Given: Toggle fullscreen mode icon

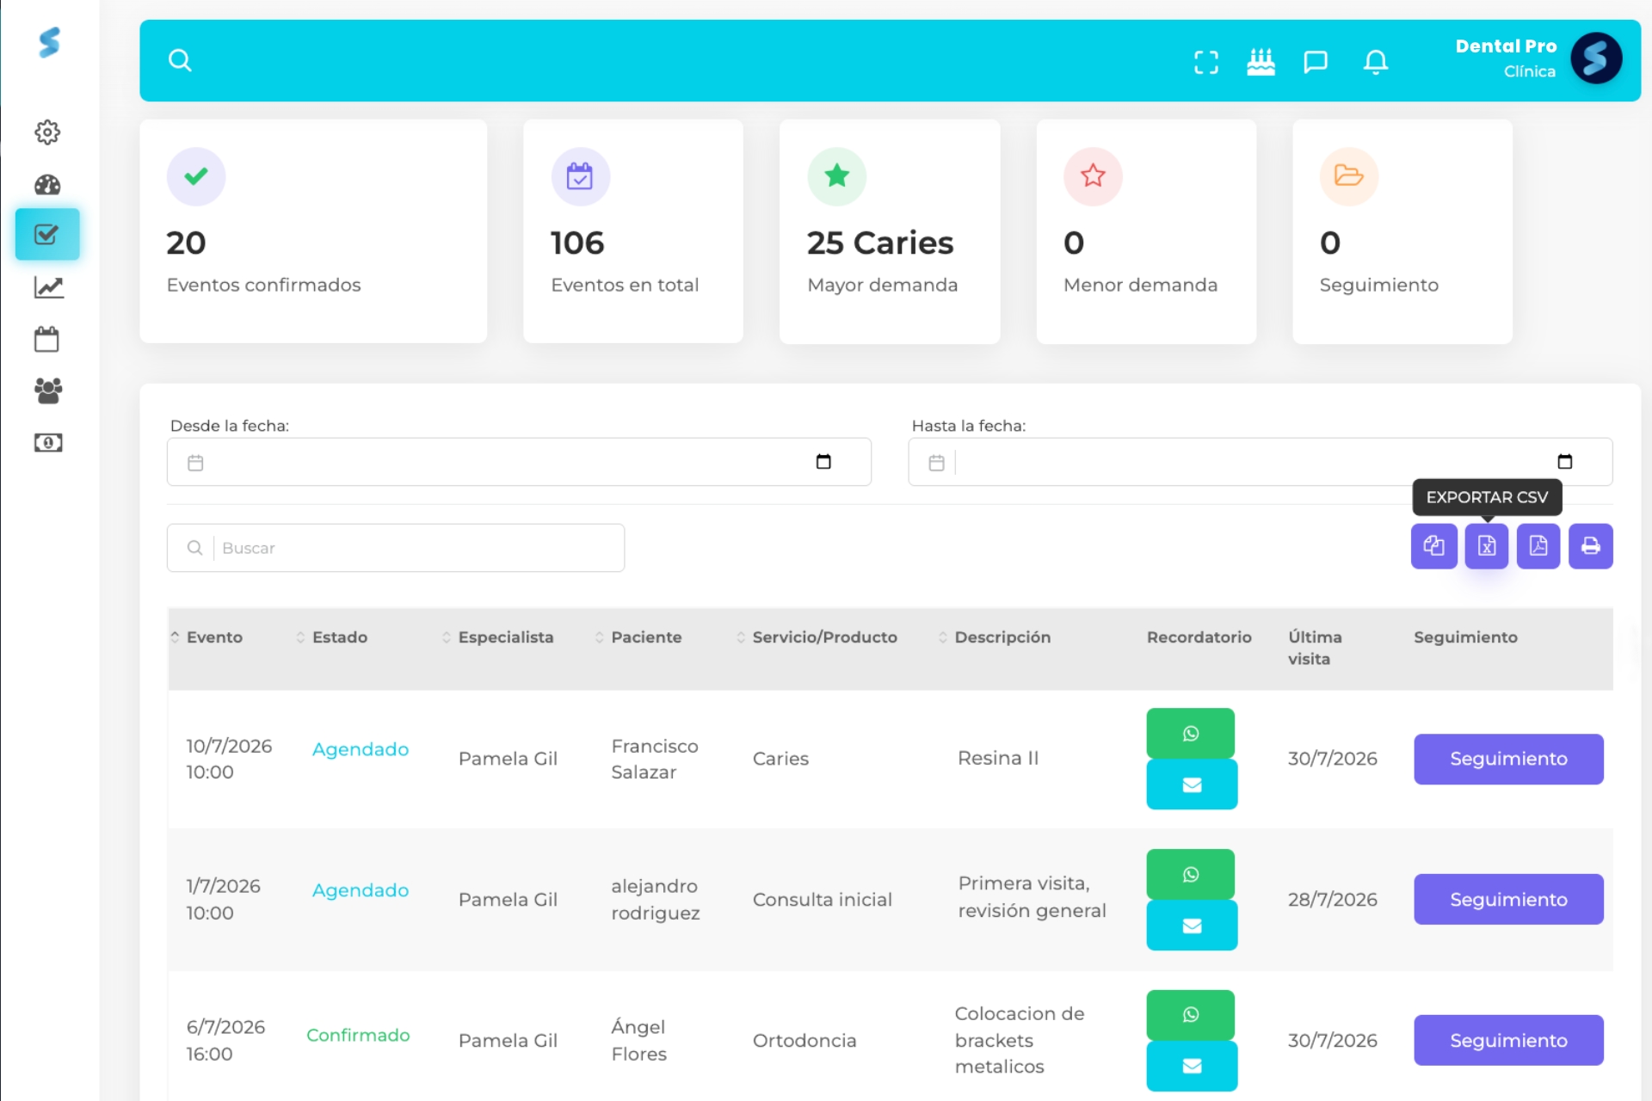Looking at the screenshot, I should [1206, 62].
